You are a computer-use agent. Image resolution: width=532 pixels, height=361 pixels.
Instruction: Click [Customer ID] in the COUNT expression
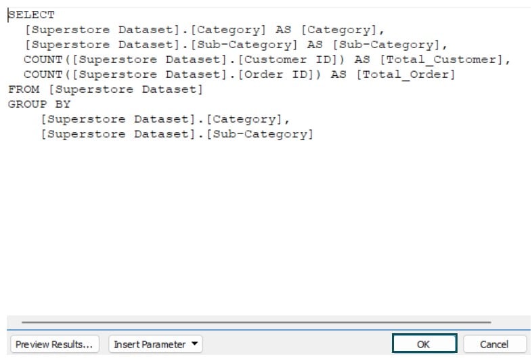(x=288, y=60)
